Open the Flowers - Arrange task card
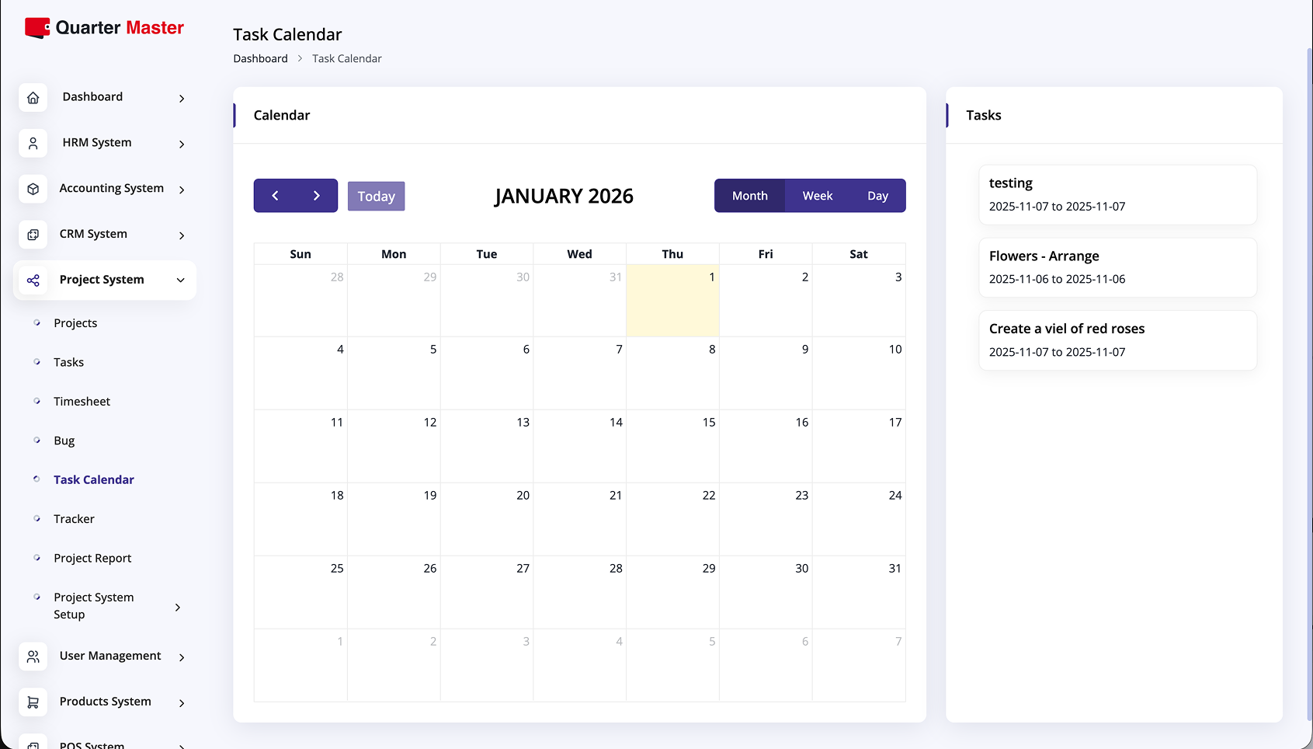 click(1117, 267)
